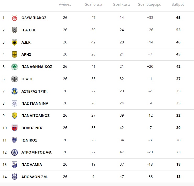194x186 pixels.
Task: Select the ΒΟΛΟΣ ΝΠΣ red-blue crest
Action: pyautogui.click(x=14, y=128)
